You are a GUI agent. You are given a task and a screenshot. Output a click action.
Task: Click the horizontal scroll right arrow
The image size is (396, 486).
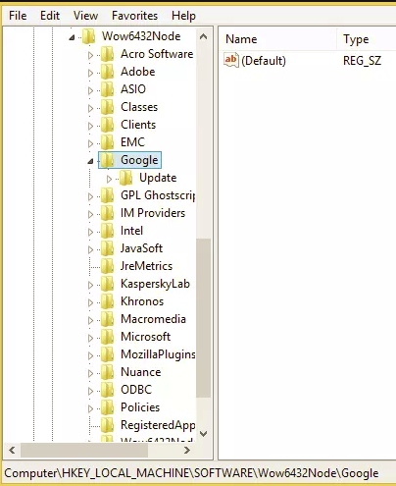point(187,450)
